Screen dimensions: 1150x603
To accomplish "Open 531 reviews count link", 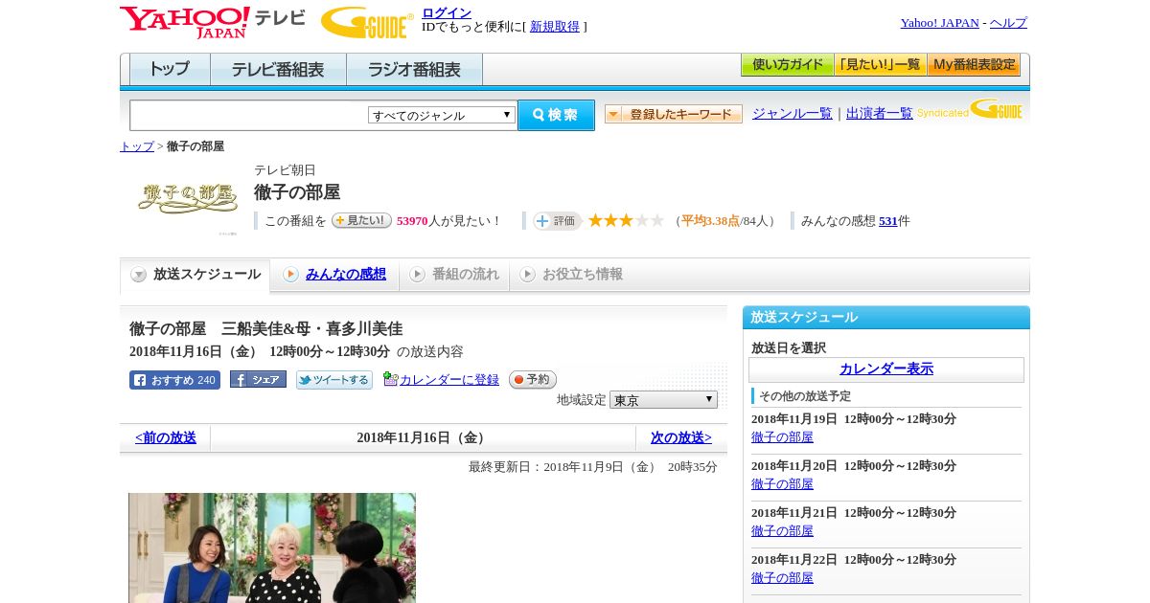I will click(888, 221).
